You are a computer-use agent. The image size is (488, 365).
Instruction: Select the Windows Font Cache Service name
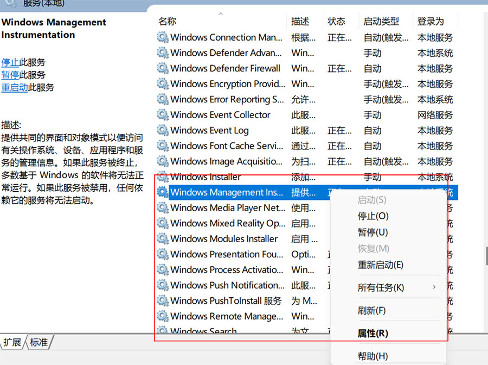pos(227,146)
